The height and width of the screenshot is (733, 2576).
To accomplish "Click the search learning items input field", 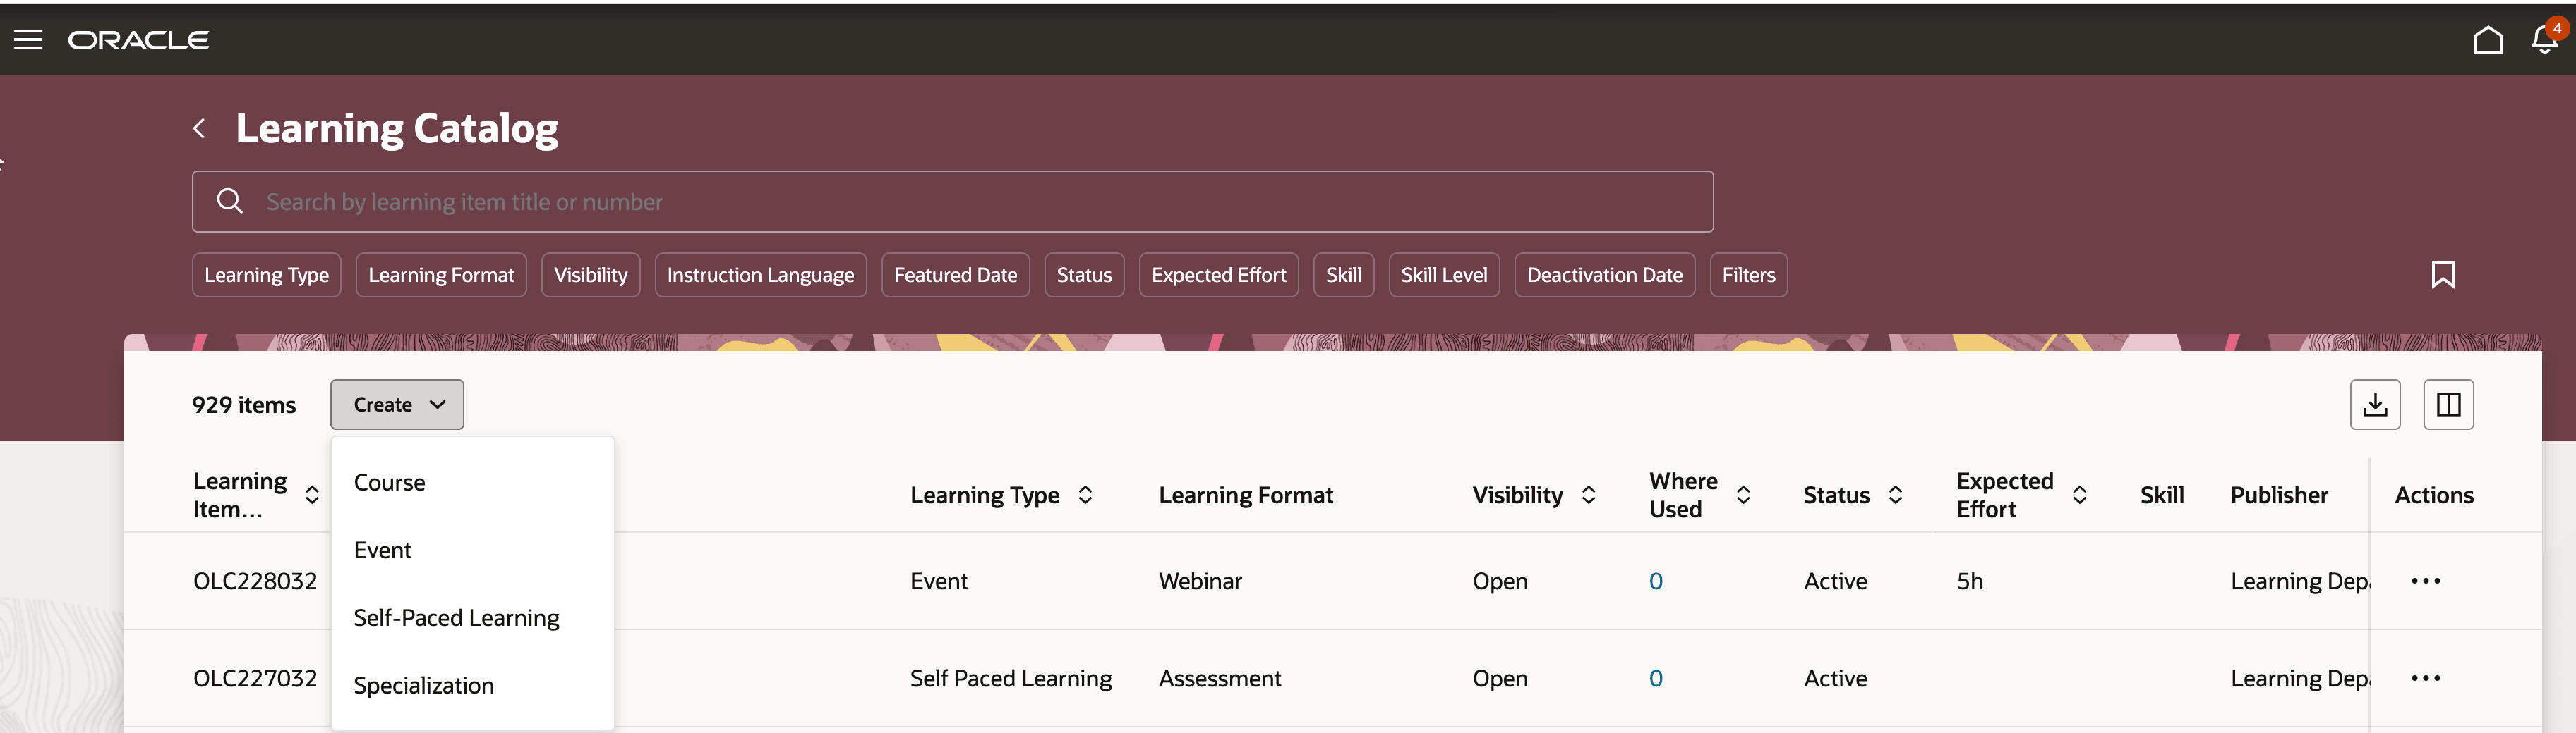I will point(900,201).
